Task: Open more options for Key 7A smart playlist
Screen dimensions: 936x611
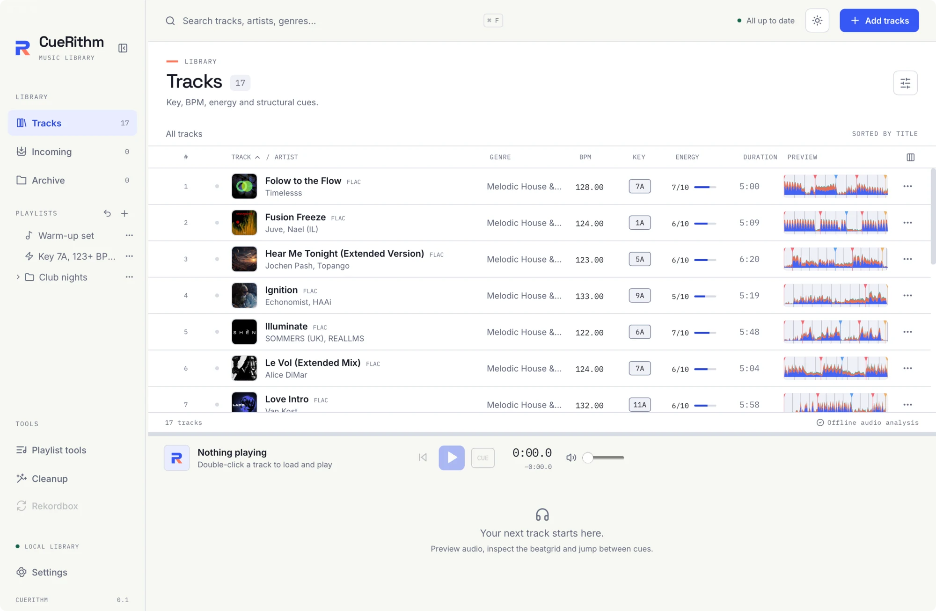Action: (x=129, y=256)
